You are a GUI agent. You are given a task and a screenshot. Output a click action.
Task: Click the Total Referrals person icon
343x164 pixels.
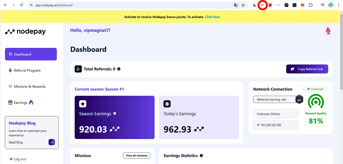pos(78,69)
